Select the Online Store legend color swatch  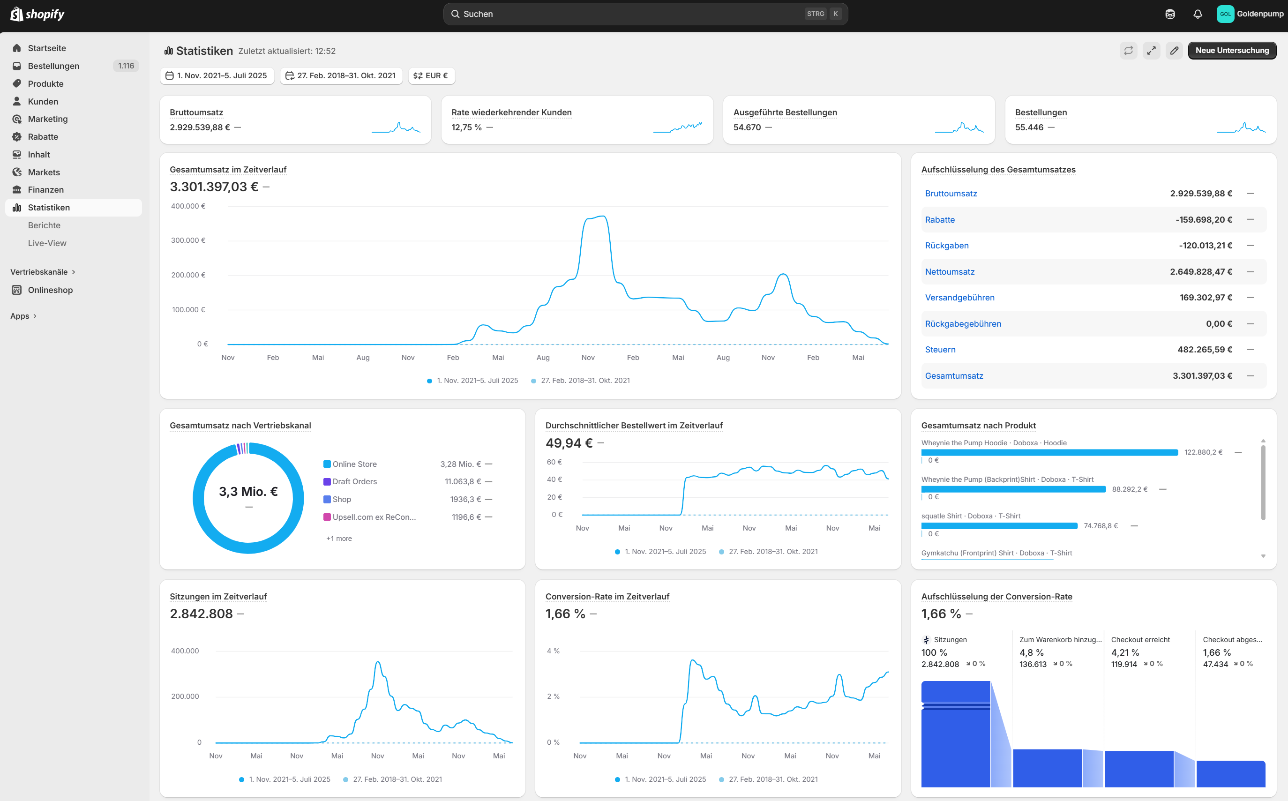pos(327,464)
